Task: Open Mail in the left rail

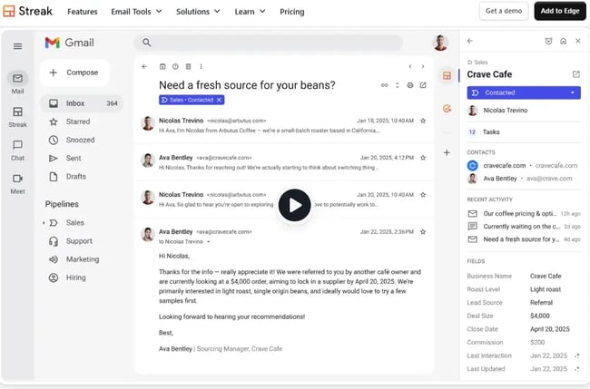Action: point(17,83)
